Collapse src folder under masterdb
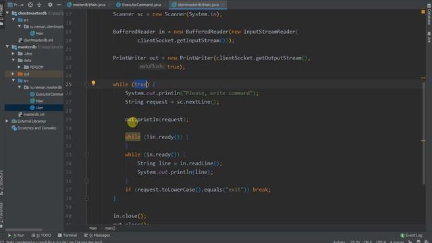The height and width of the screenshot is (243, 432). coord(13,80)
